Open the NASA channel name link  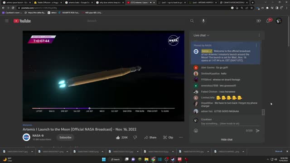(36, 135)
